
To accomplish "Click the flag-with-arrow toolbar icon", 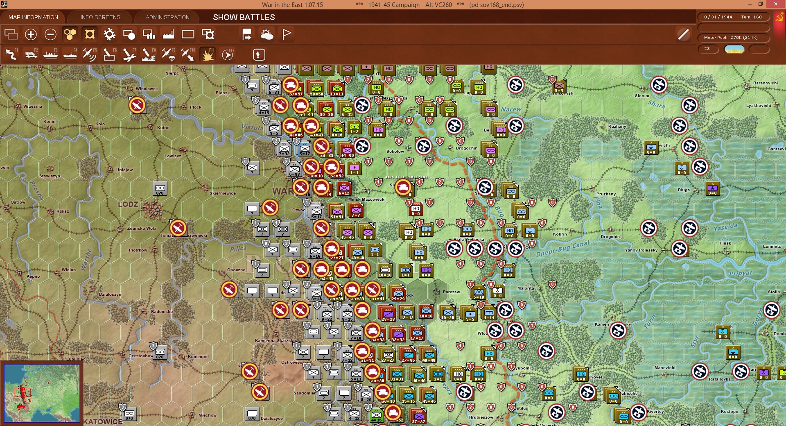I will point(247,34).
